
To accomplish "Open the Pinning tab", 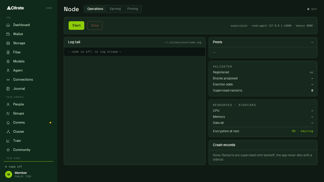I will (133, 9).
